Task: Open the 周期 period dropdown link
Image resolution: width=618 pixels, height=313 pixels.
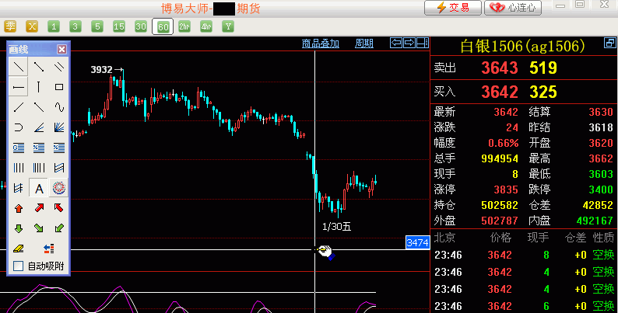Action: point(363,43)
